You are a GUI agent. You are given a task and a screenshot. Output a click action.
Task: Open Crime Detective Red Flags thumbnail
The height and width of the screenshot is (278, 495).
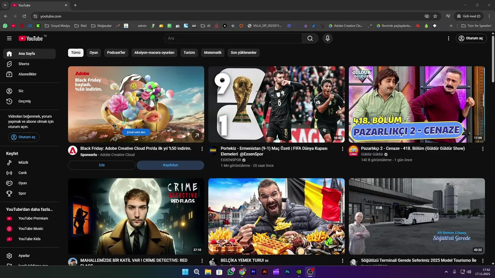coord(136,216)
